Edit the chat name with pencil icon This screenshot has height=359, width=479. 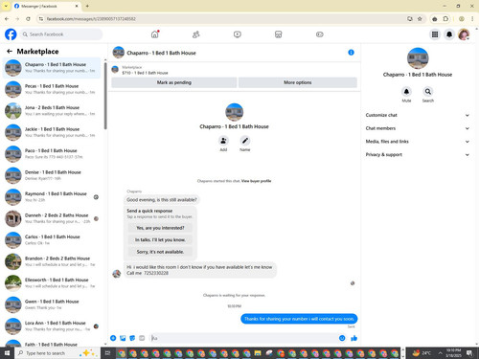pos(245,141)
